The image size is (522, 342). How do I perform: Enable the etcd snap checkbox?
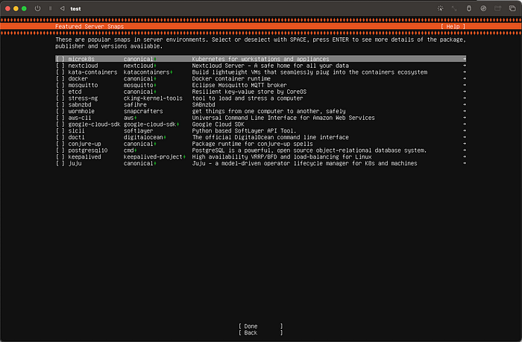[x=60, y=92]
